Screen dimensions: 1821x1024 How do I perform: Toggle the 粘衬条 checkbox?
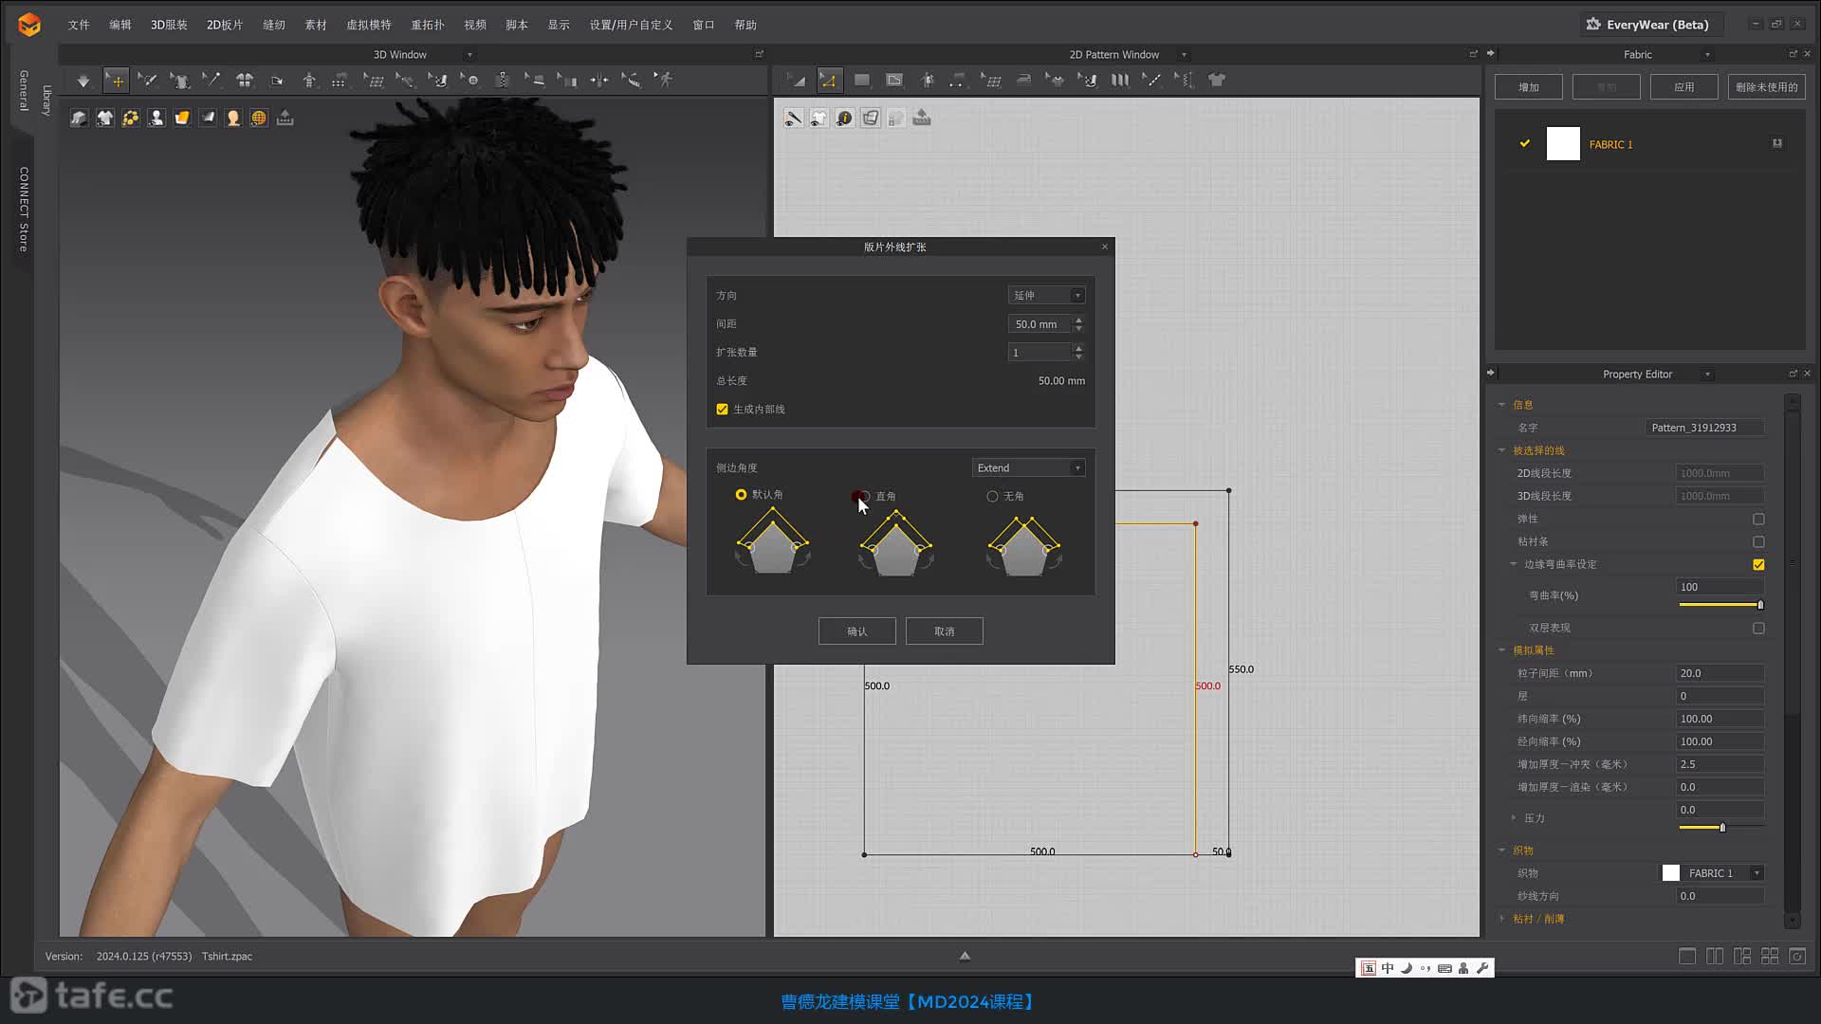point(1758,542)
